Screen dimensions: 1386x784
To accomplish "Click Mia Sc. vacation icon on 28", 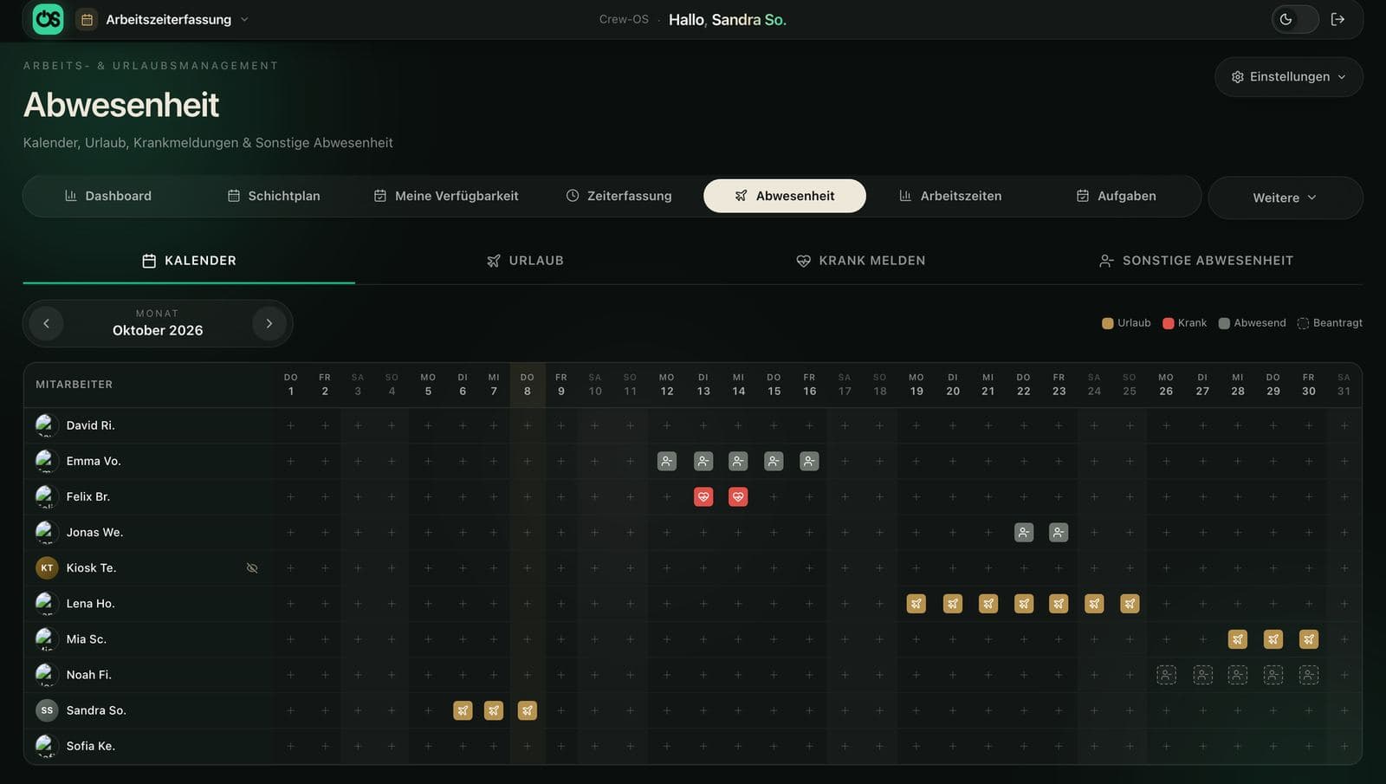I will 1238,639.
